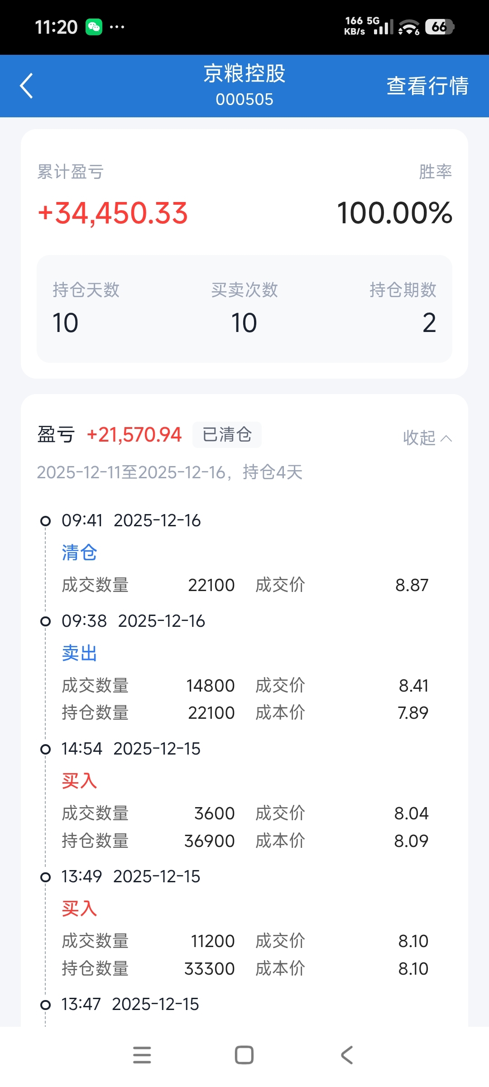
Task: Tap the 累计盈亏 +34,450.33 value
Action: (x=113, y=213)
